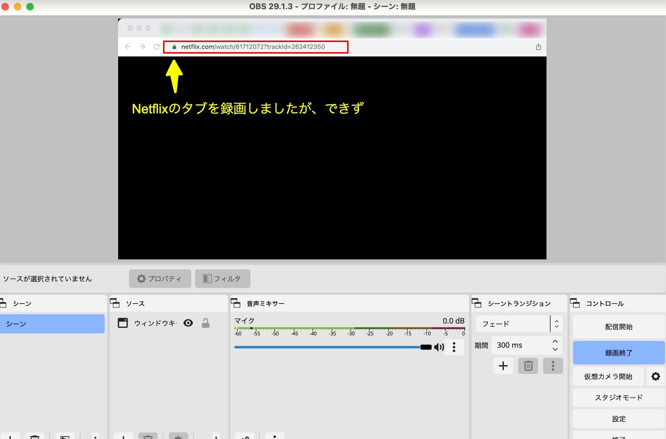666x439 pixels.
Task: Click 録画終了 stop recording button
Action: (619, 353)
